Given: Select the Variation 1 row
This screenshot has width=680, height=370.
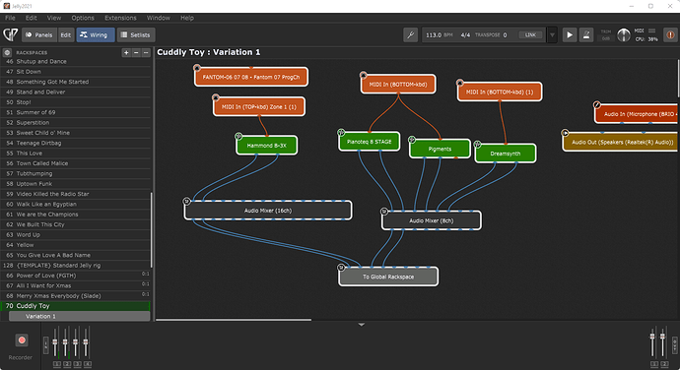Looking at the screenshot, I should click(80, 316).
